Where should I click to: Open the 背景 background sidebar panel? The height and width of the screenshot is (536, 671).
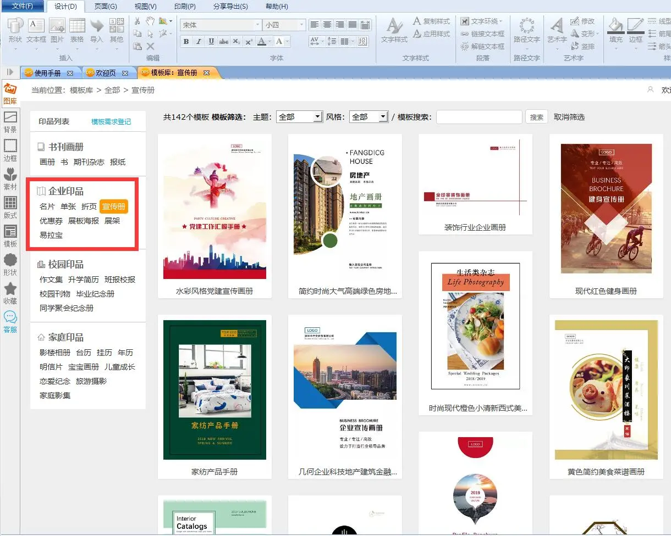(10, 122)
